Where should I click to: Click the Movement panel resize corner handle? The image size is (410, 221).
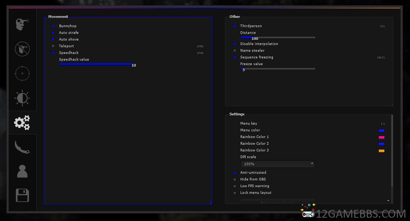point(211,203)
